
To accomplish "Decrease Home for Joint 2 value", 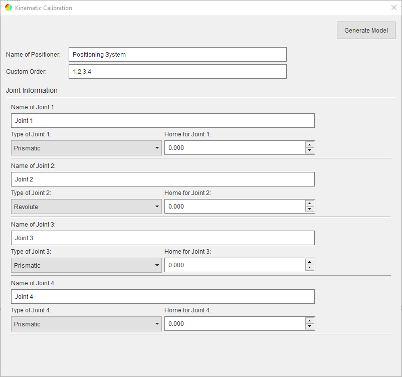I will click(310, 209).
